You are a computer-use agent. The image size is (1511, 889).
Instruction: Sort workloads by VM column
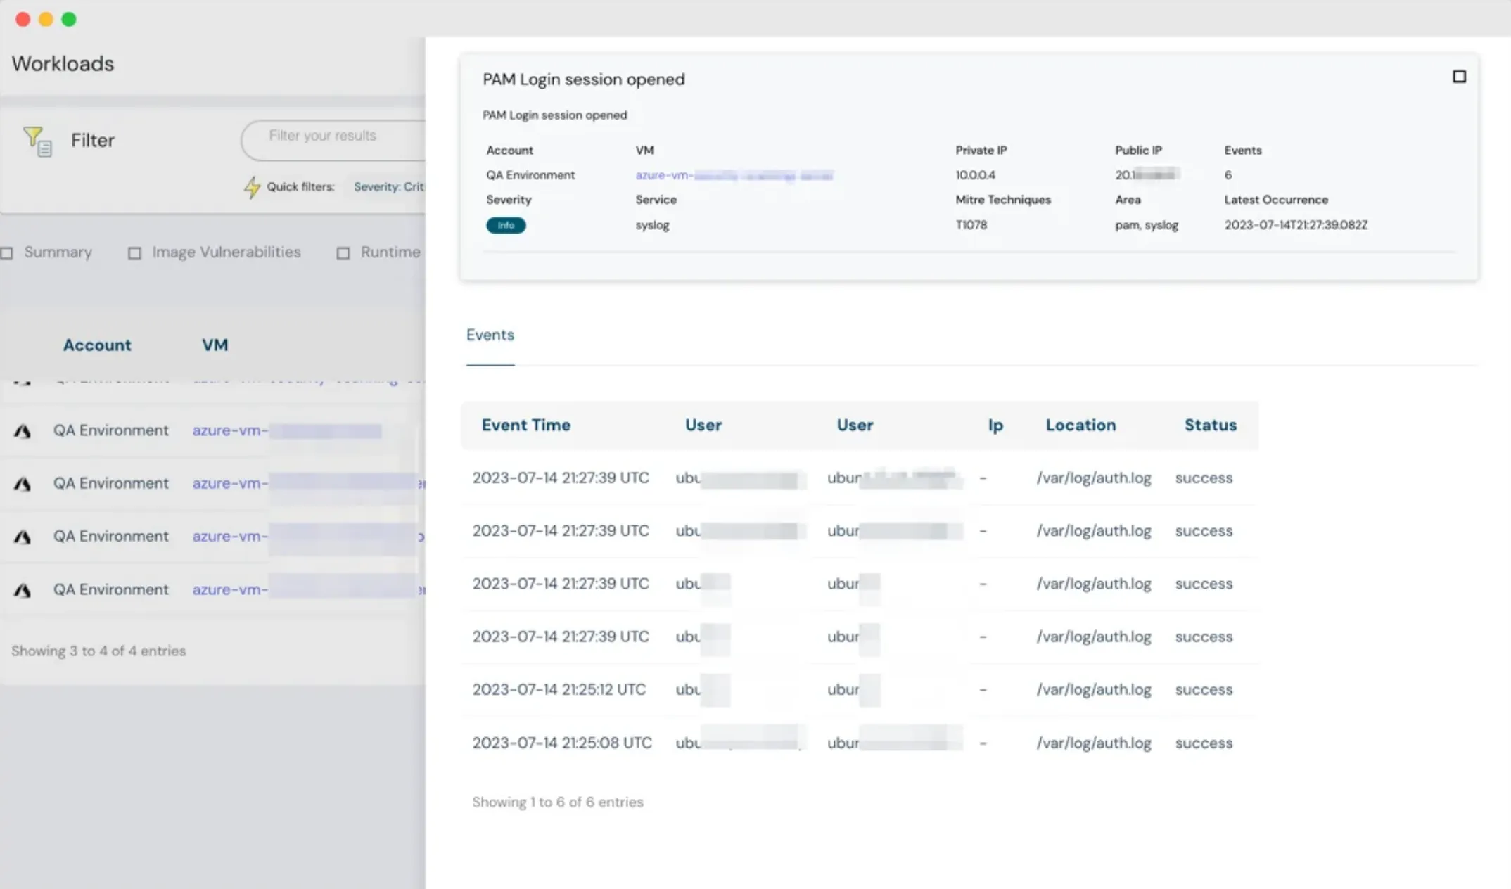pyautogui.click(x=215, y=345)
